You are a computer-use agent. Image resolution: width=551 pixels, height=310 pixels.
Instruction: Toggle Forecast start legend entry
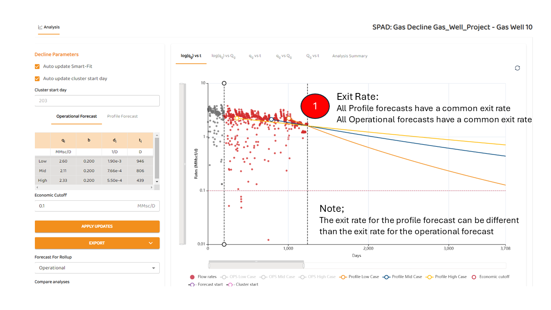[x=192, y=285]
